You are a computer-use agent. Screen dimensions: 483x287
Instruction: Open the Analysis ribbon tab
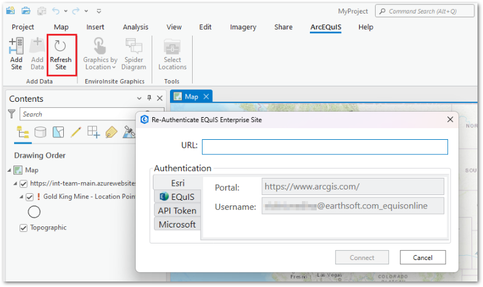click(136, 27)
